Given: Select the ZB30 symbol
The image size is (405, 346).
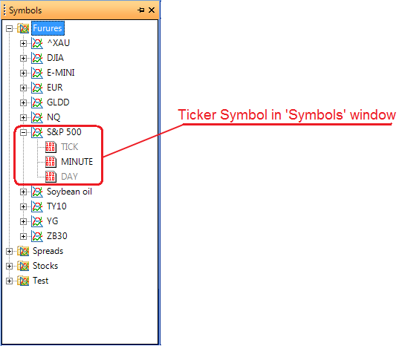Looking at the screenshot, I should coord(56,236).
